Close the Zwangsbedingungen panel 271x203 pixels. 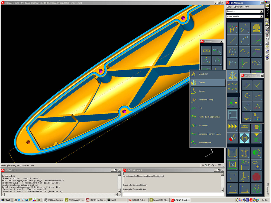coord(262,76)
